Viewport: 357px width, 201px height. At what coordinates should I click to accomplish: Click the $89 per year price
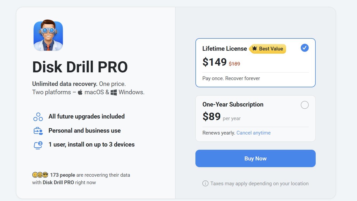pos(212,117)
